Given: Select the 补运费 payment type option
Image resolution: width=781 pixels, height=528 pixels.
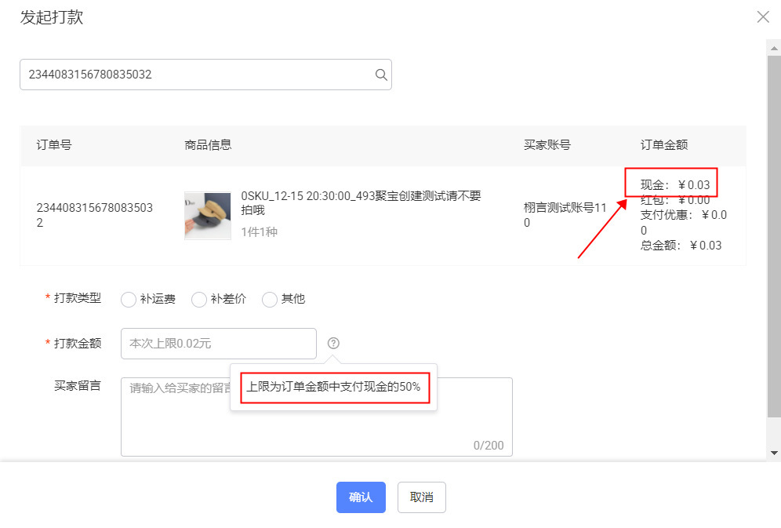Looking at the screenshot, I should tap(128, 299).
